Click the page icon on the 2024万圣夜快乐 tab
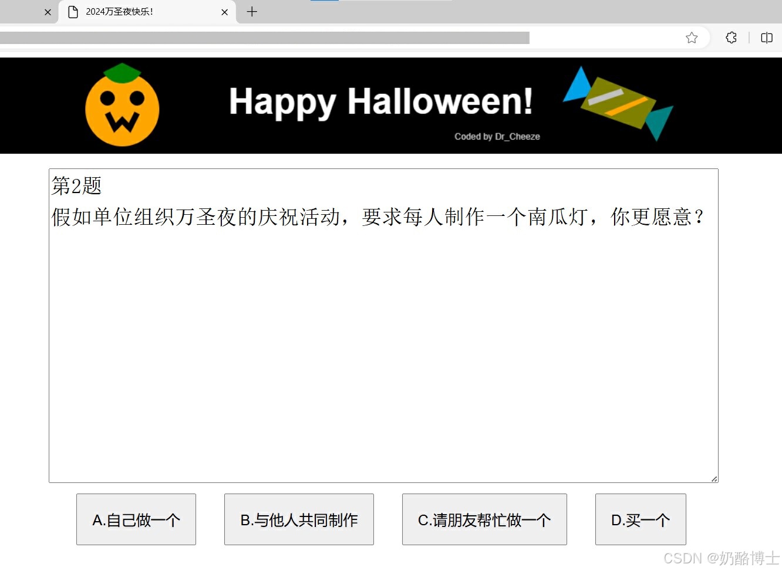The height and width of the screenshot is (571, 782). click(x=73, y=12)
